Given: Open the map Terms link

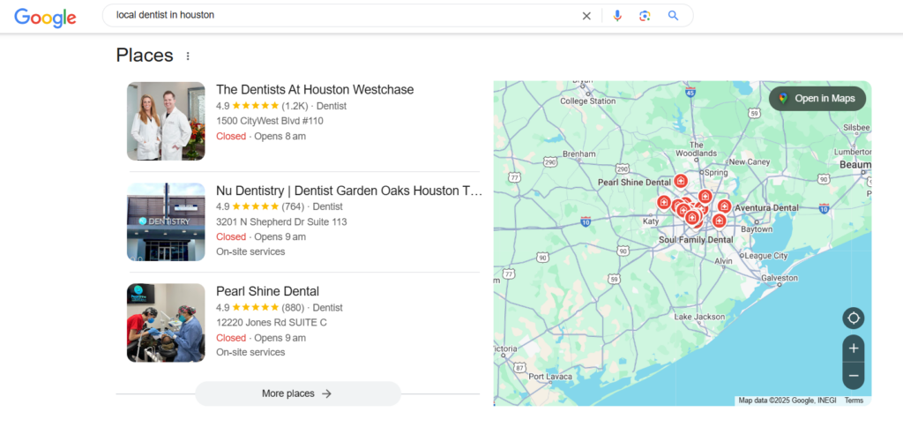Looking at the screenshot, I should 854,401.
